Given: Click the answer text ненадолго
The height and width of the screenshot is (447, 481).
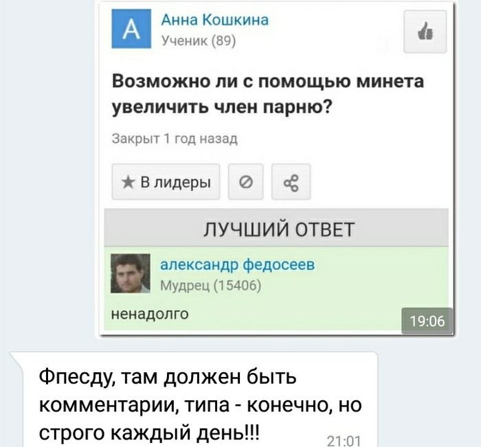Looking at the screenshot, I should coord(150,314).
